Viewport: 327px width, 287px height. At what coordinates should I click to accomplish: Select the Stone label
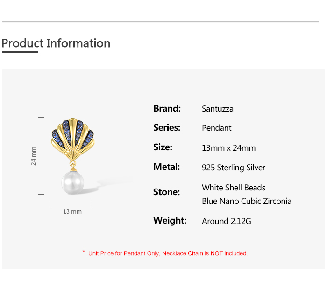pyautogui.click(x=166, y=192)
